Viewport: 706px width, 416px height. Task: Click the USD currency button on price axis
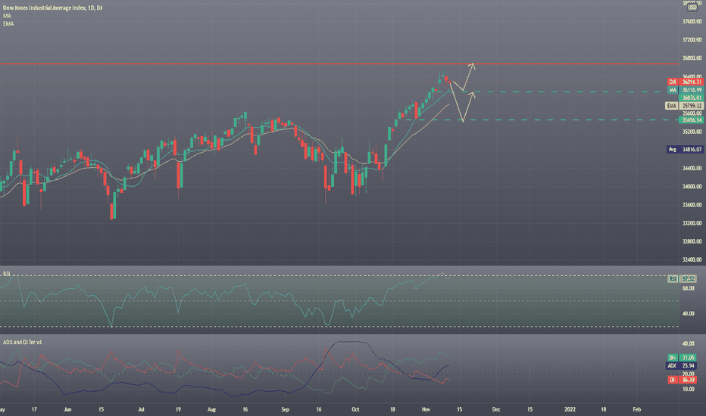pyautogui.click(x=692, y=8)
